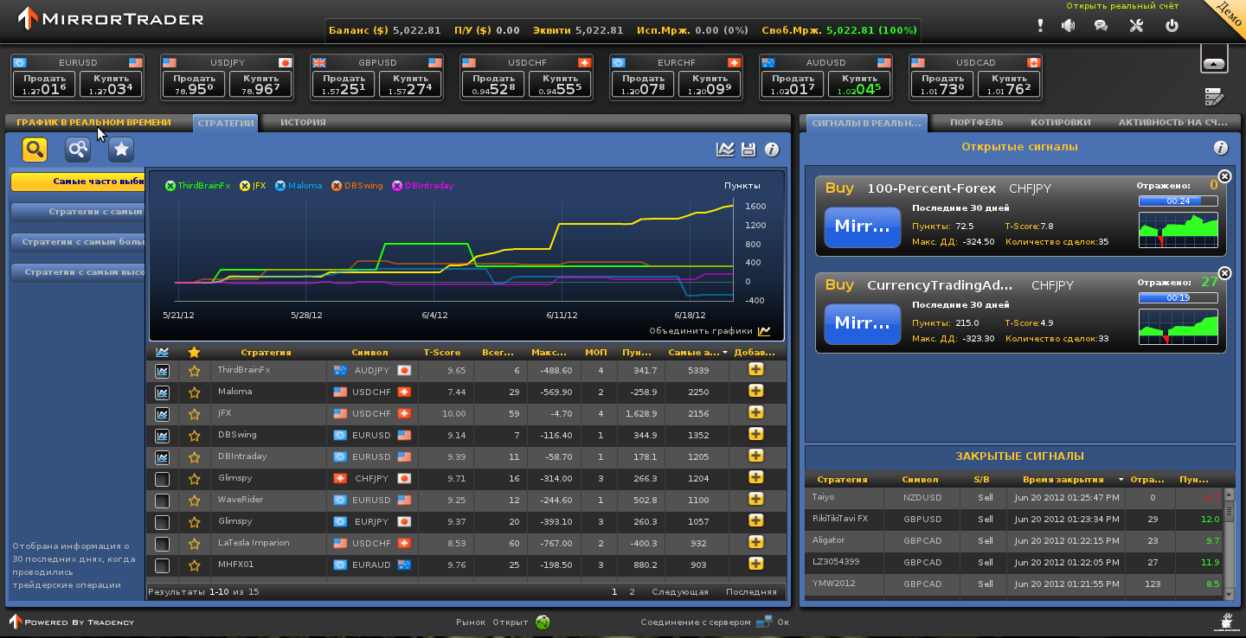Remove DBIntraday series from chart legend

click(x=397, y=186)
